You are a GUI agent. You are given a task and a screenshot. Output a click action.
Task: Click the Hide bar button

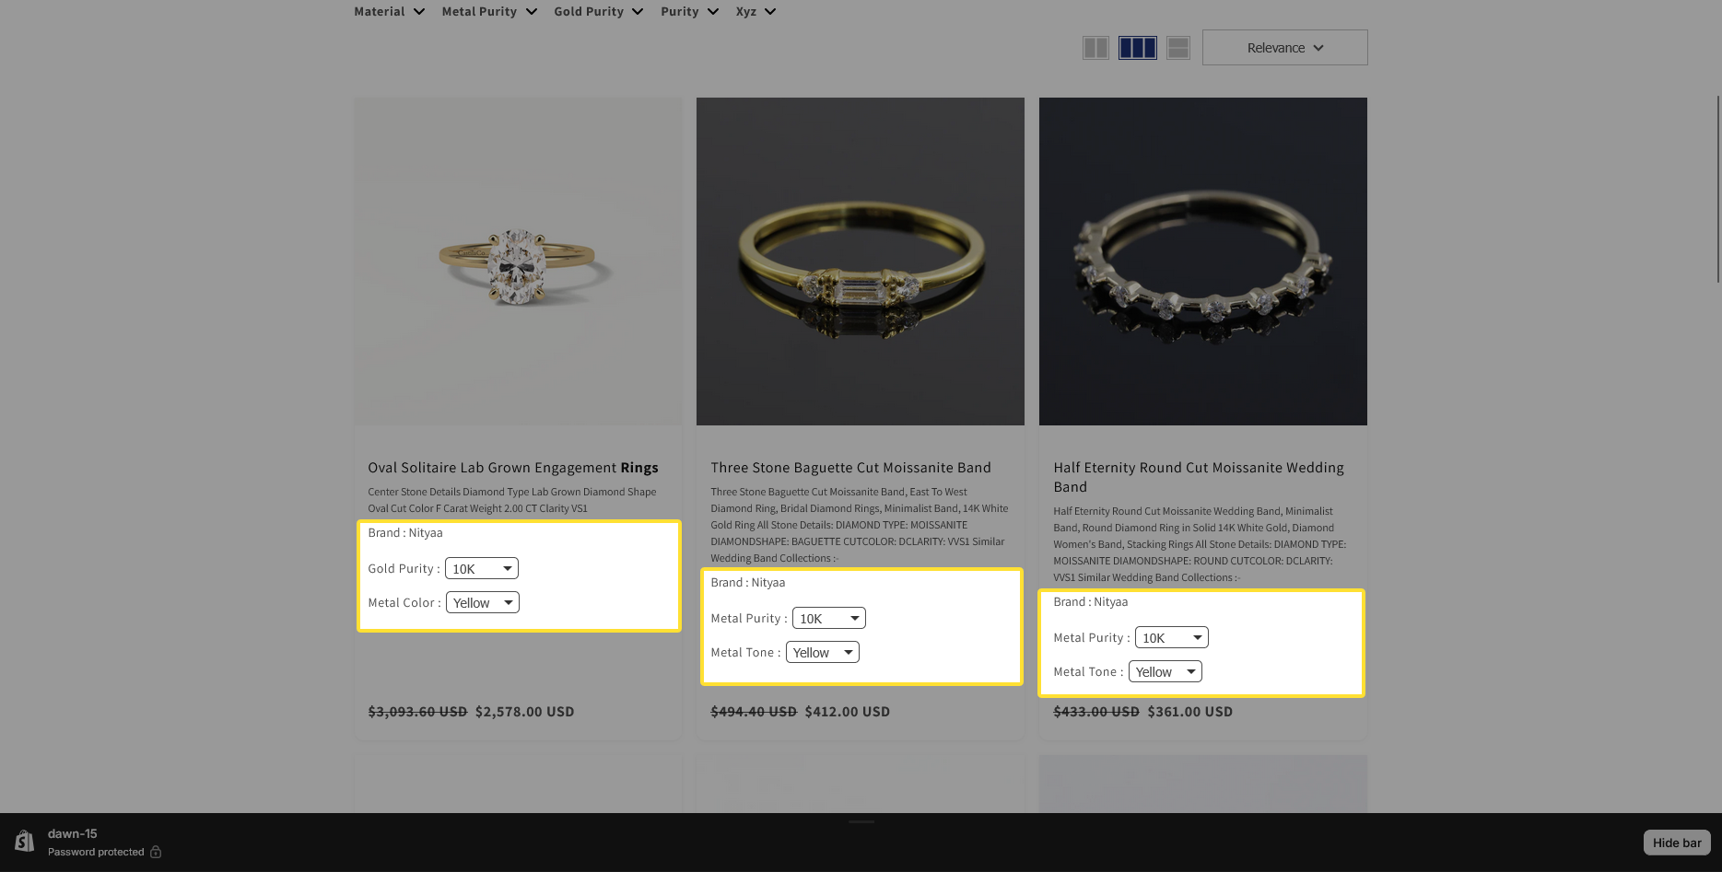(1676, 843)
